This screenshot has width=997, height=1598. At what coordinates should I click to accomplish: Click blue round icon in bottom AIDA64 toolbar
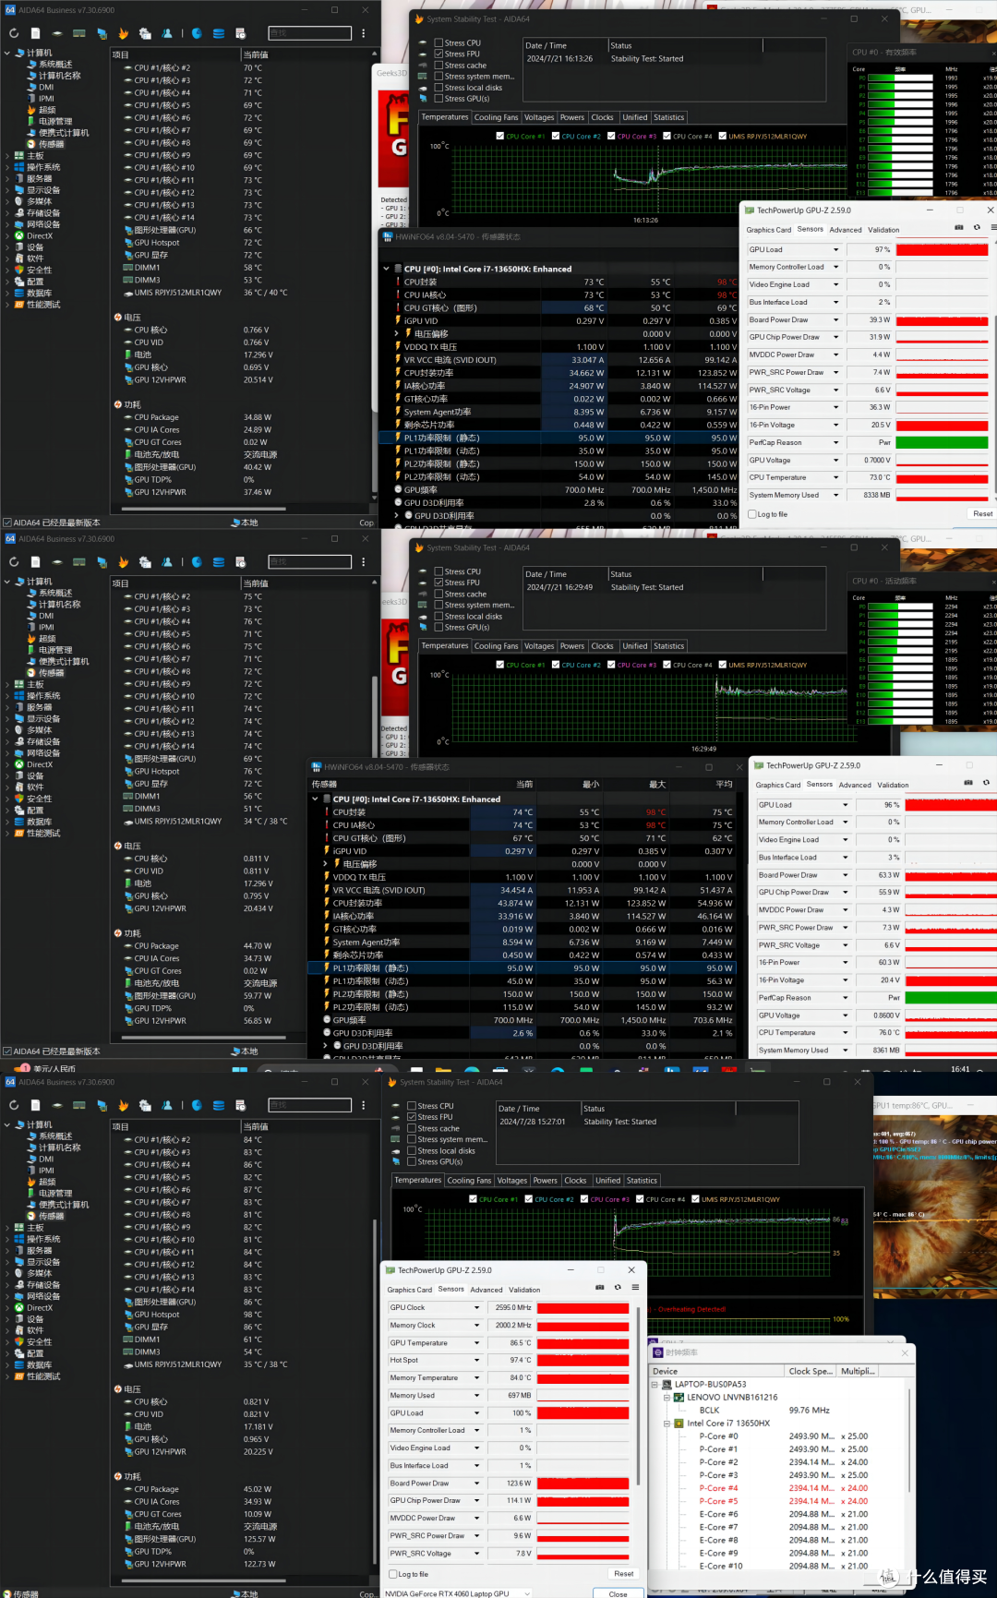point(197,1105)
